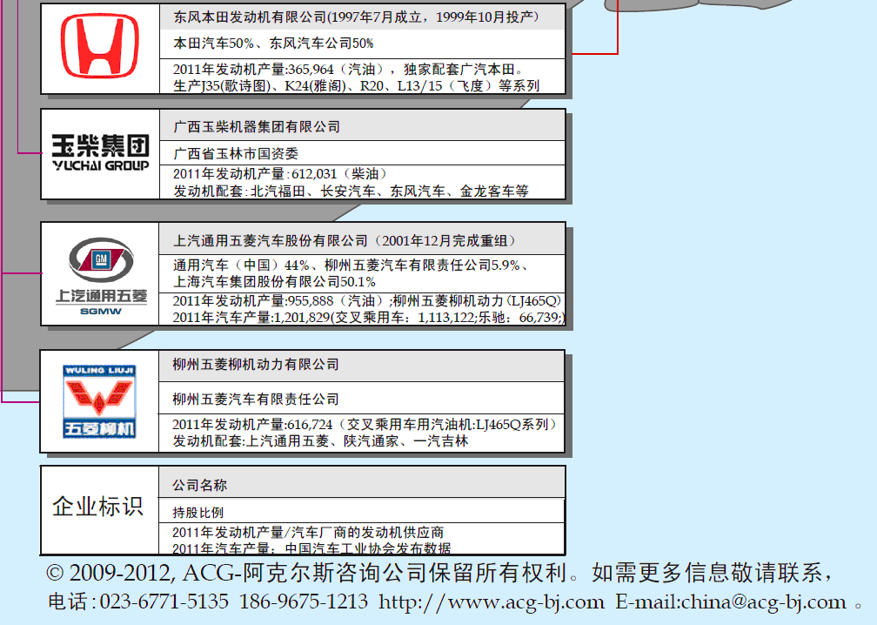Select the 柳州五菱柳机动力有限公司 title
This screenshot has width=877, height=625.
(x=256, y=365)
